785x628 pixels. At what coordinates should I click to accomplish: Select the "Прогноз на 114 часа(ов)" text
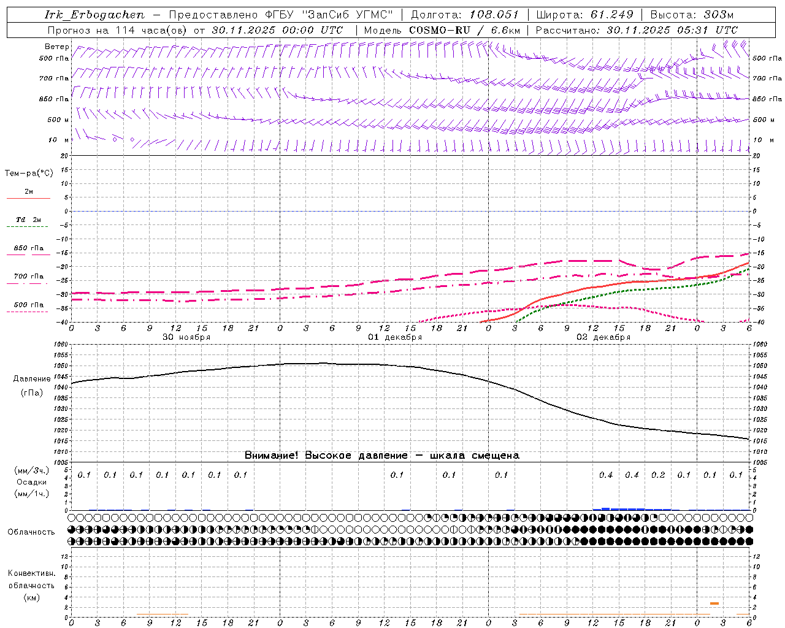[x=118, y=30]
